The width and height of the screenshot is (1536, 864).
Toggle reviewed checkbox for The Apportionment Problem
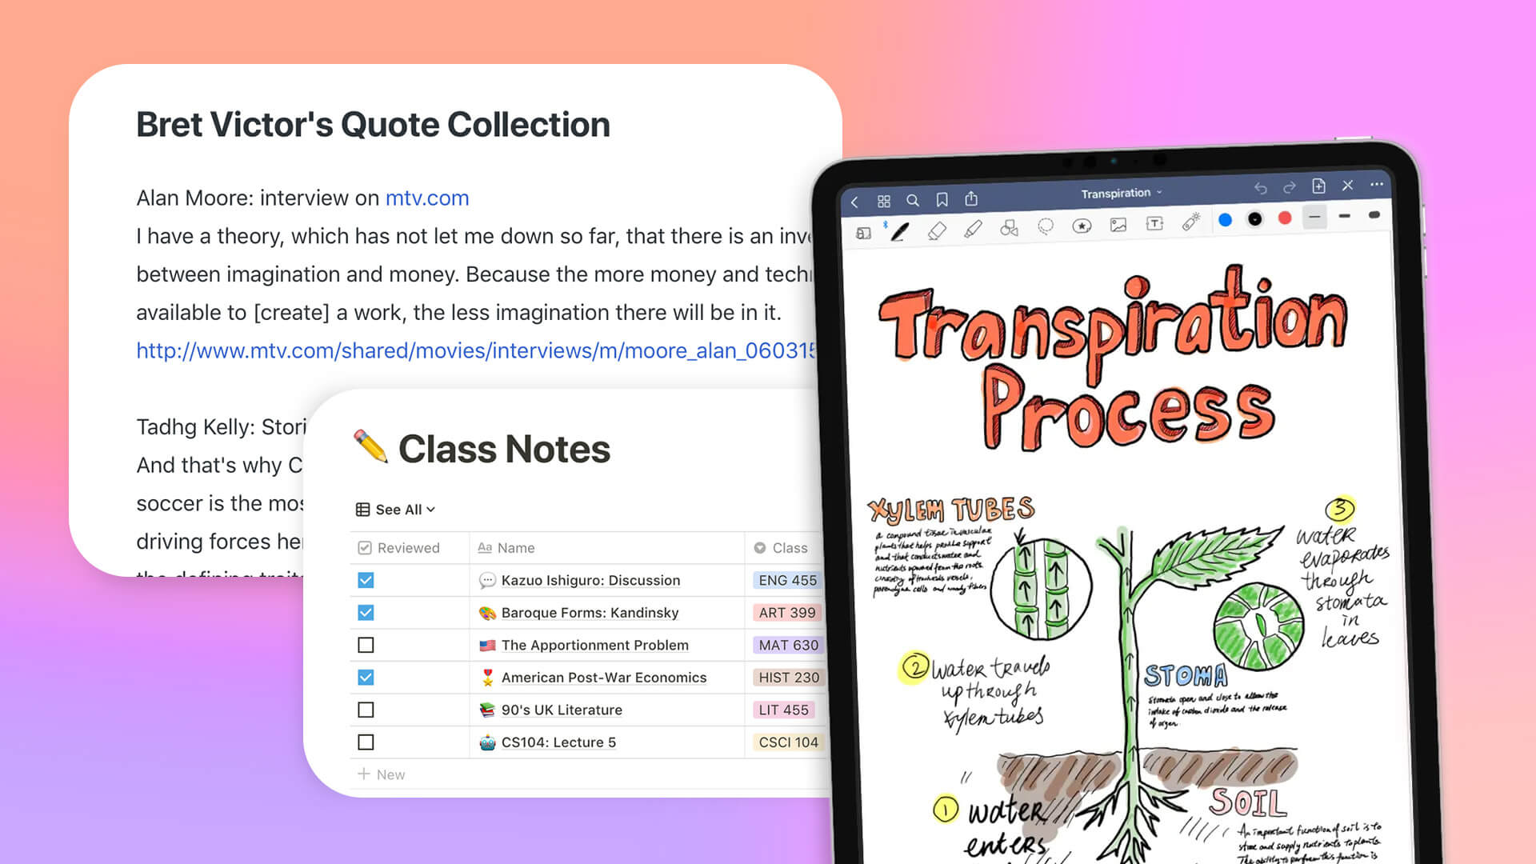click(x=366, y=645)
